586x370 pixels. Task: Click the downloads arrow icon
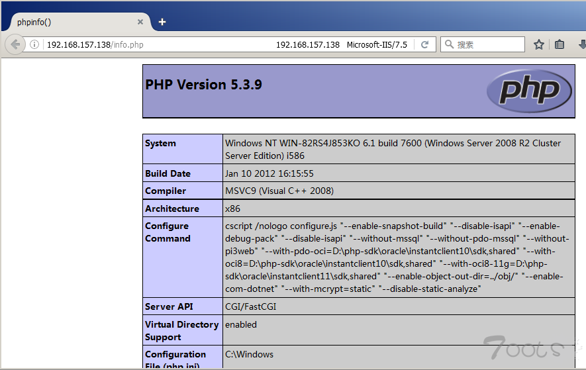point(582,44)
